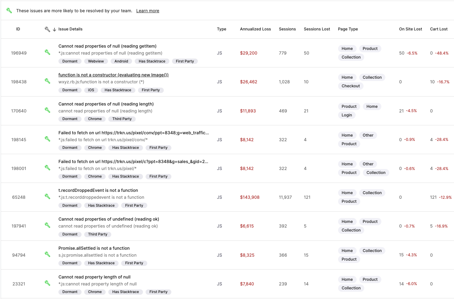Click the Sessions column header
Image resolution: width=454 pixels, height=299 pixels.
[287, 29]
